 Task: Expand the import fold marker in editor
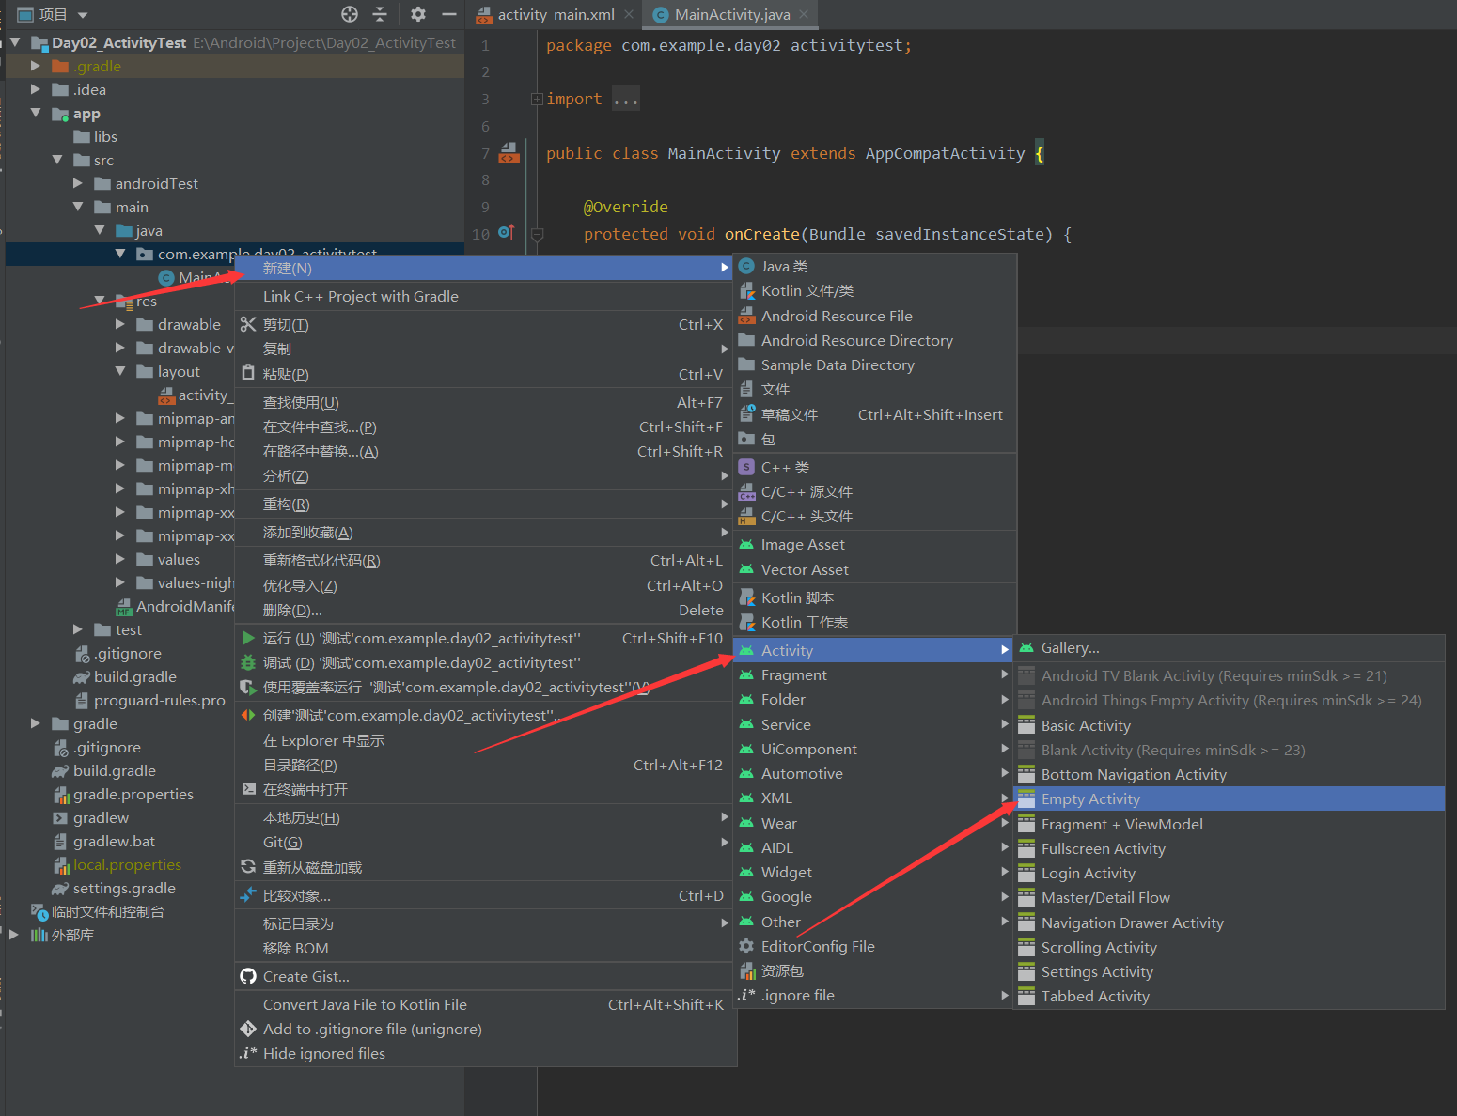[x=537, y=99]
